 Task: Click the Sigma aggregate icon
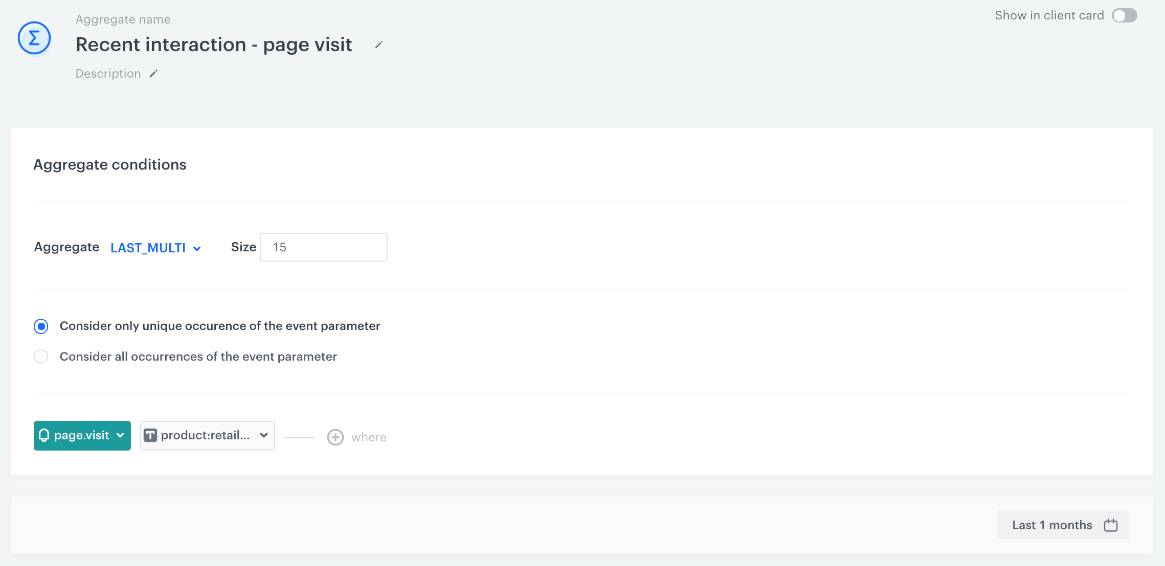click(x=34, y=38)
